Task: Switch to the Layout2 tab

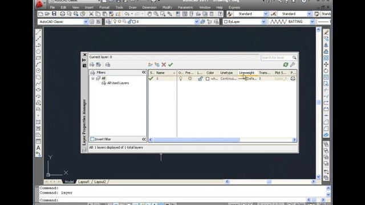Action: (x=100, y=182)
